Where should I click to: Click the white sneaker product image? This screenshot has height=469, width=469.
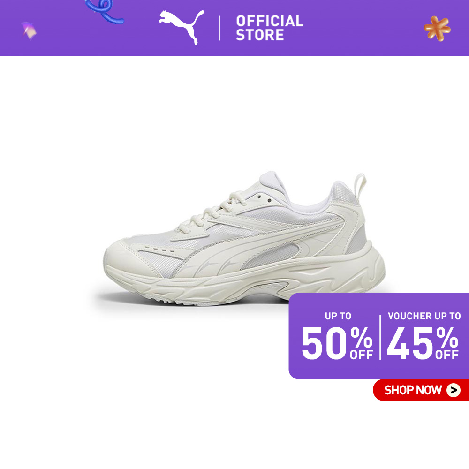tap(244, 238)
